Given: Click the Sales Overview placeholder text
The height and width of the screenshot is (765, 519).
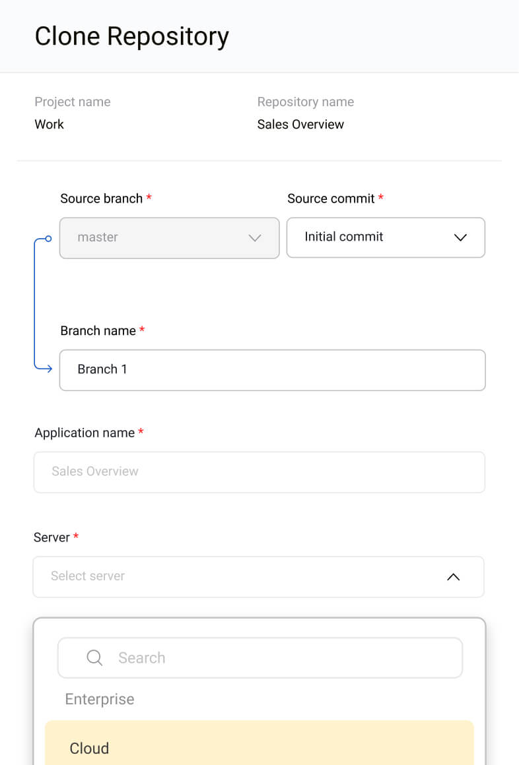Looking at the screenshot, I should coord(94,472).
